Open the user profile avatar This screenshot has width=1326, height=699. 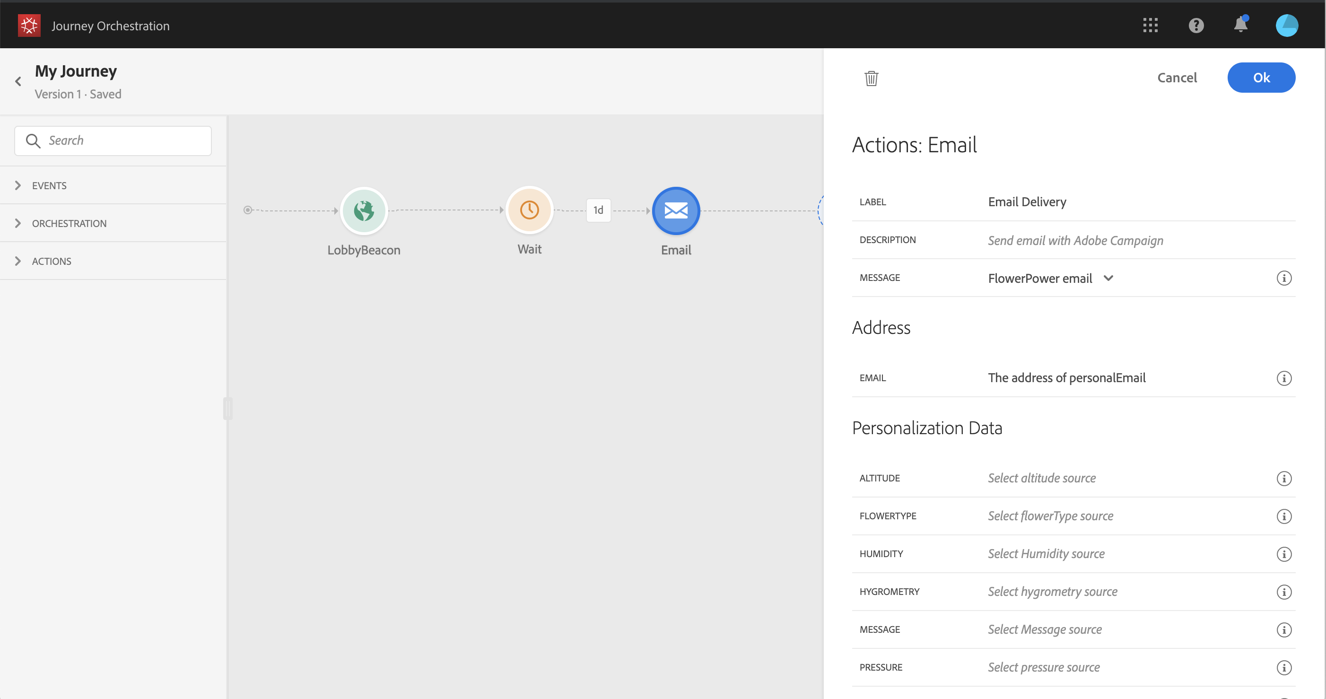click(x=1286, y=25)
